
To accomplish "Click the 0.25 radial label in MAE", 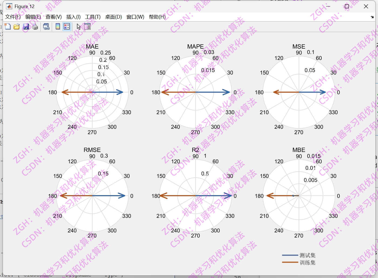I will [106, 53].
